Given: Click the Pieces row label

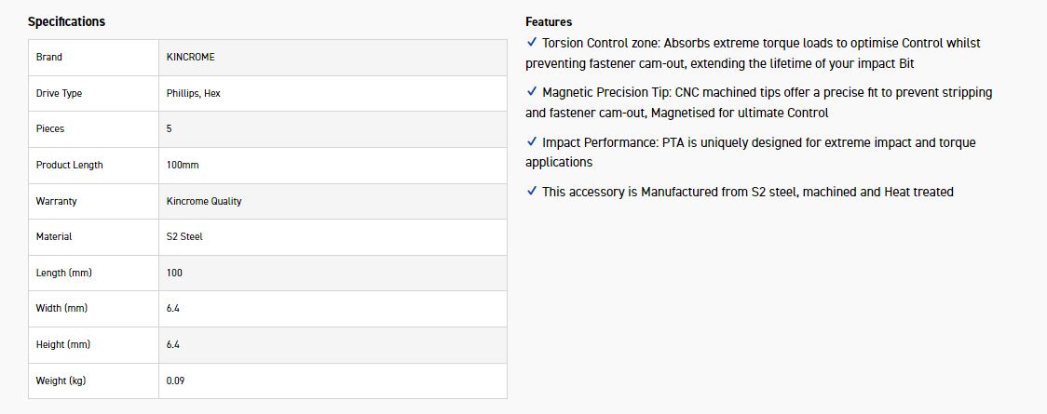Looking at the screenshot, I should pos(50,129).
